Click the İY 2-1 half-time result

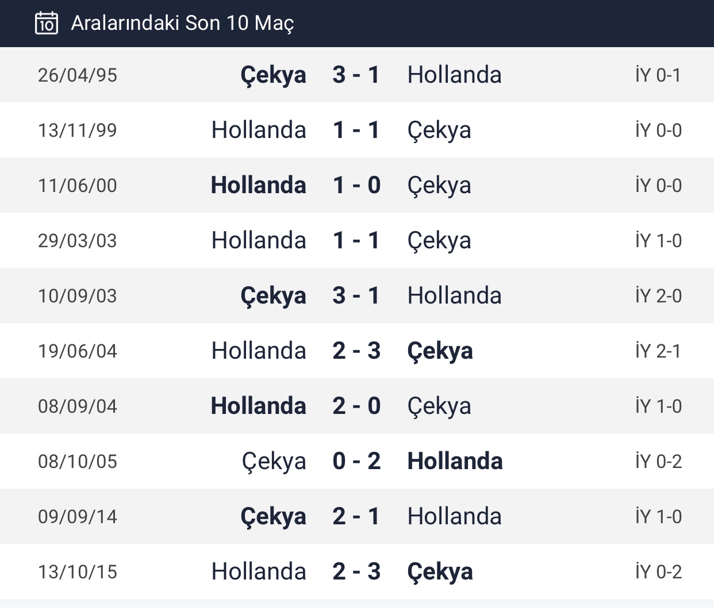(x=658, y=351)
